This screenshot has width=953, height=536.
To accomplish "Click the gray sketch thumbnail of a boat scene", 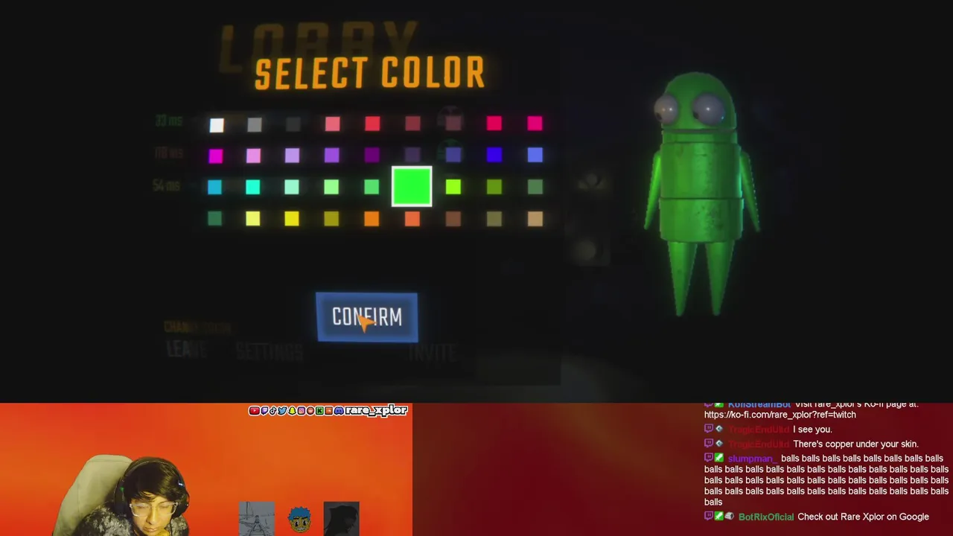I will (x=257, y=519).
